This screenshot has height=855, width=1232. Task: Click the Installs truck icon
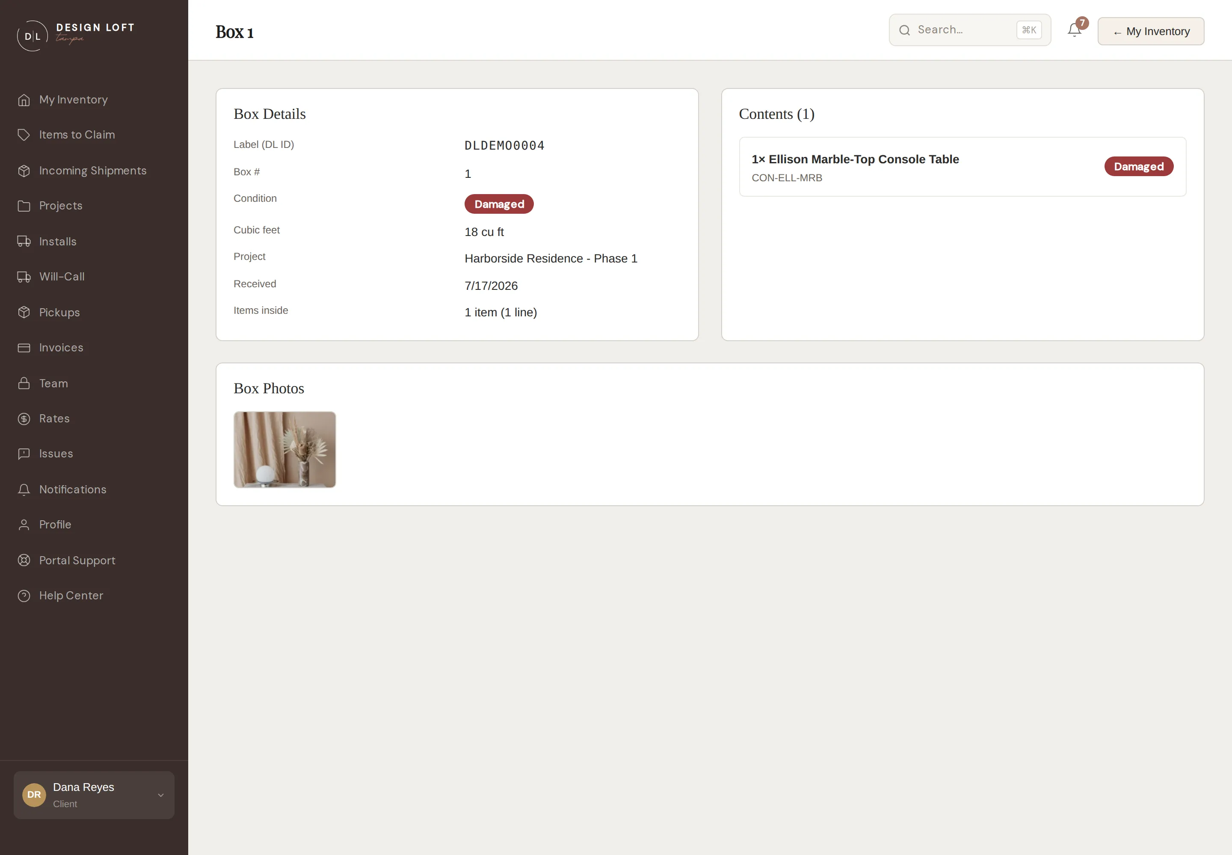(x=24, y=242)
